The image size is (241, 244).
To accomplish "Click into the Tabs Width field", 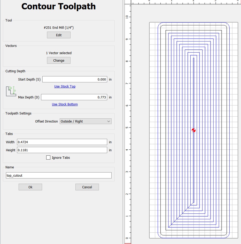I will click(x=62, y=142).
